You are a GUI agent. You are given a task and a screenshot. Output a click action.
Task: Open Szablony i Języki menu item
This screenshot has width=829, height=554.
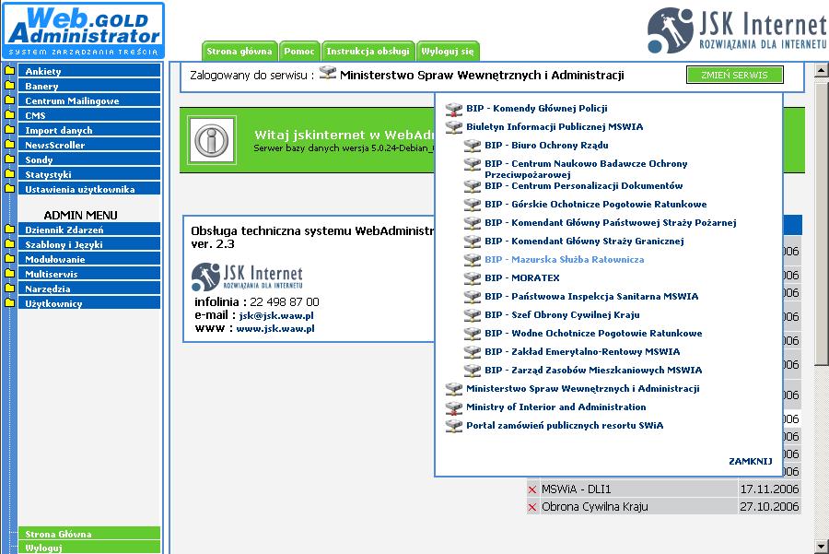(89, 244)
